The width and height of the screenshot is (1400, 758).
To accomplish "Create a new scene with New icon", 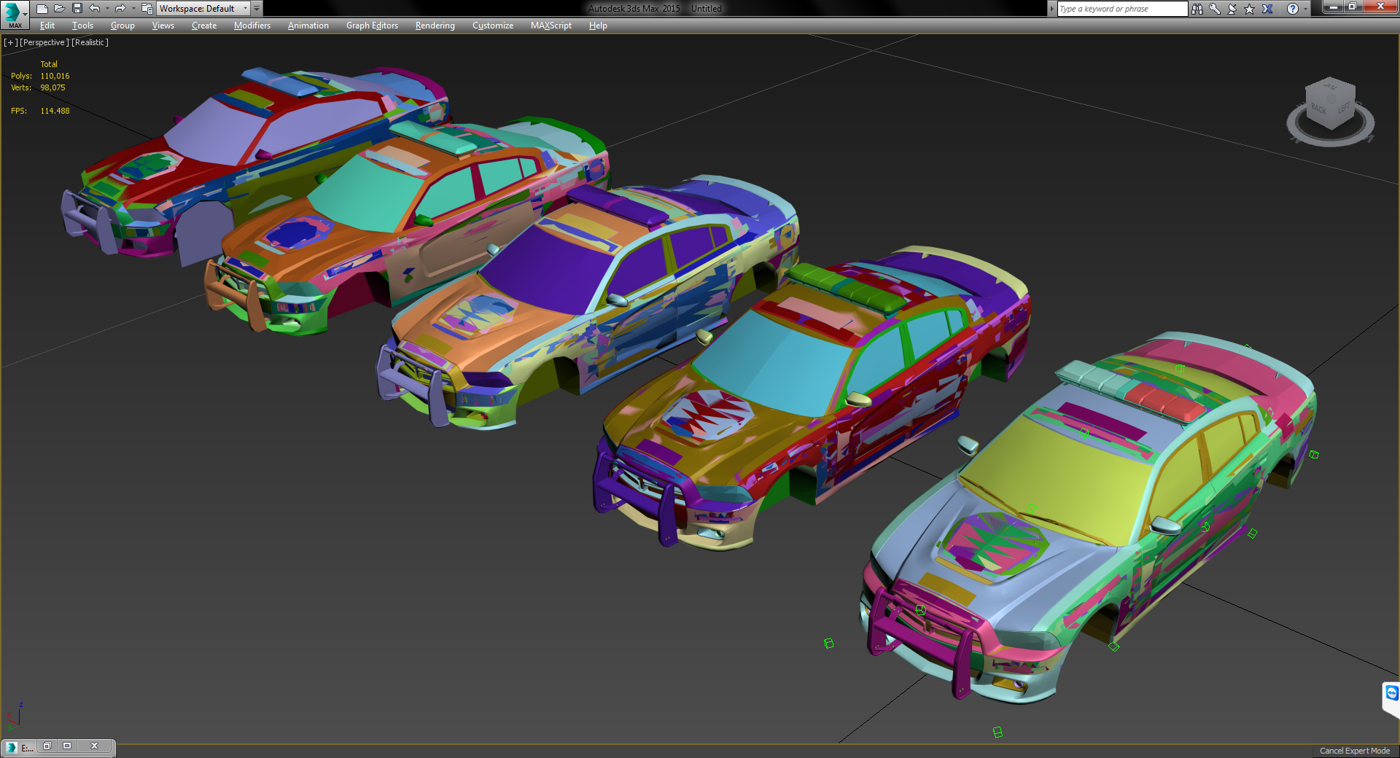I will coord(42,9).
